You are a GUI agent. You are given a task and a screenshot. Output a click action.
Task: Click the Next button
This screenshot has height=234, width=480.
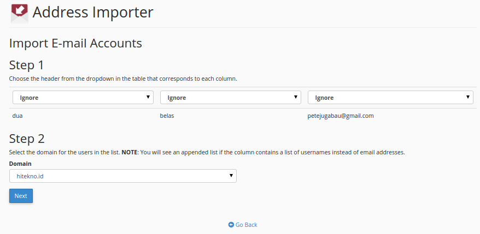[21, 196]
